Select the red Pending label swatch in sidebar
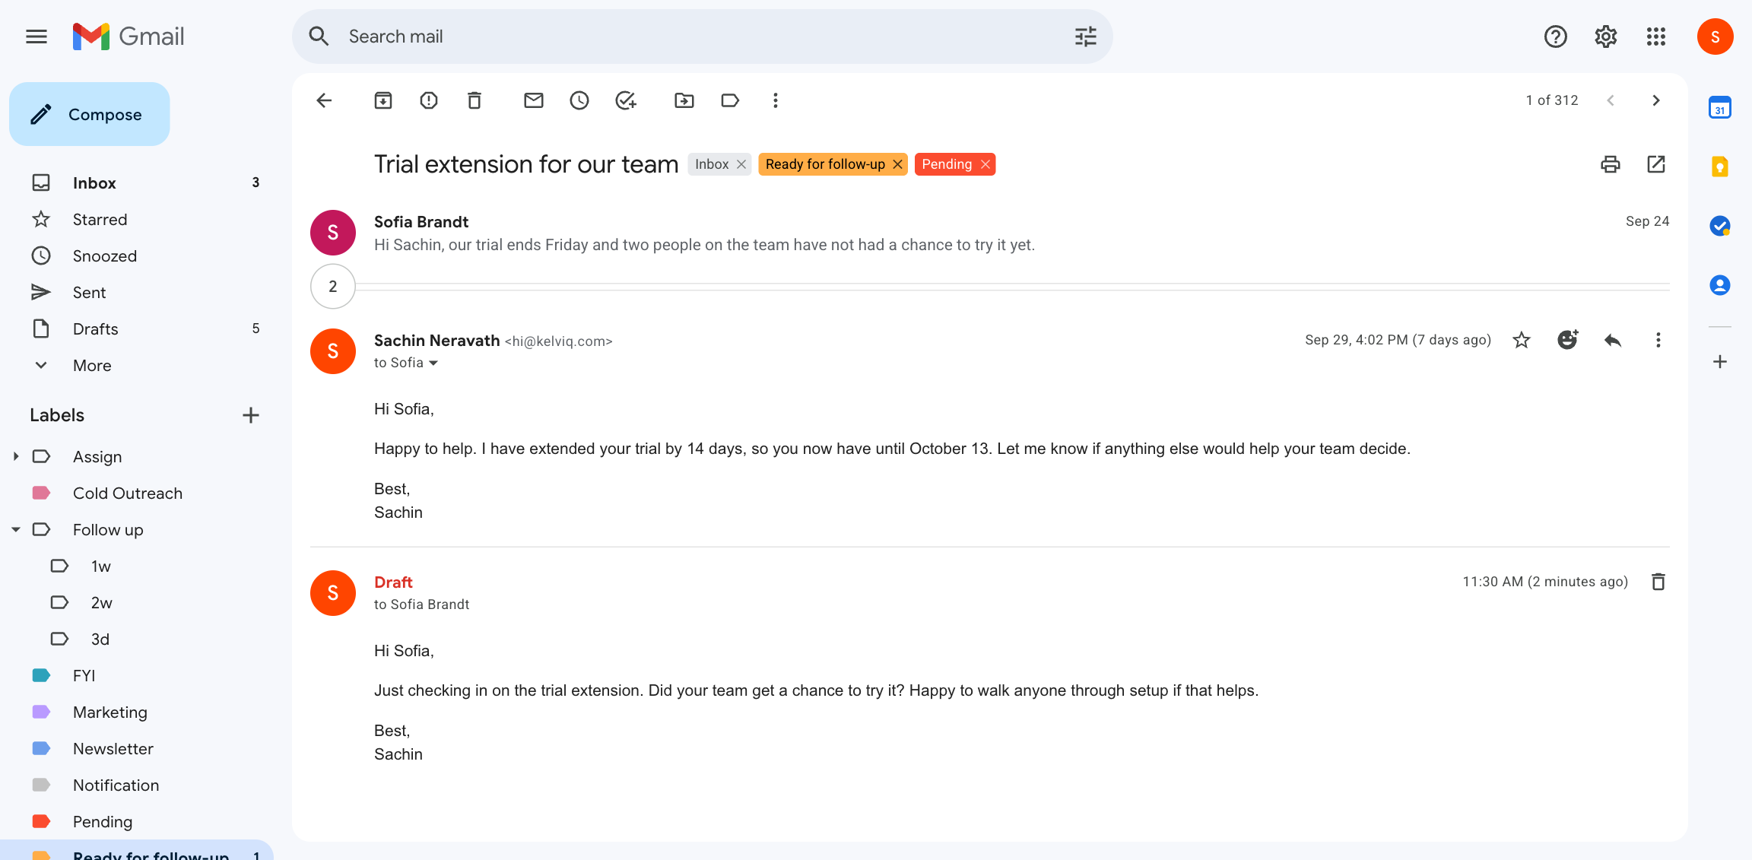The image size is (1752, 860). click(41, 821)
